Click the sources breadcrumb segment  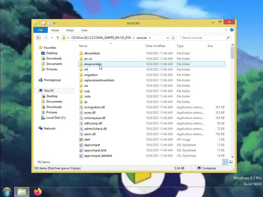click(x=142, y=38)
